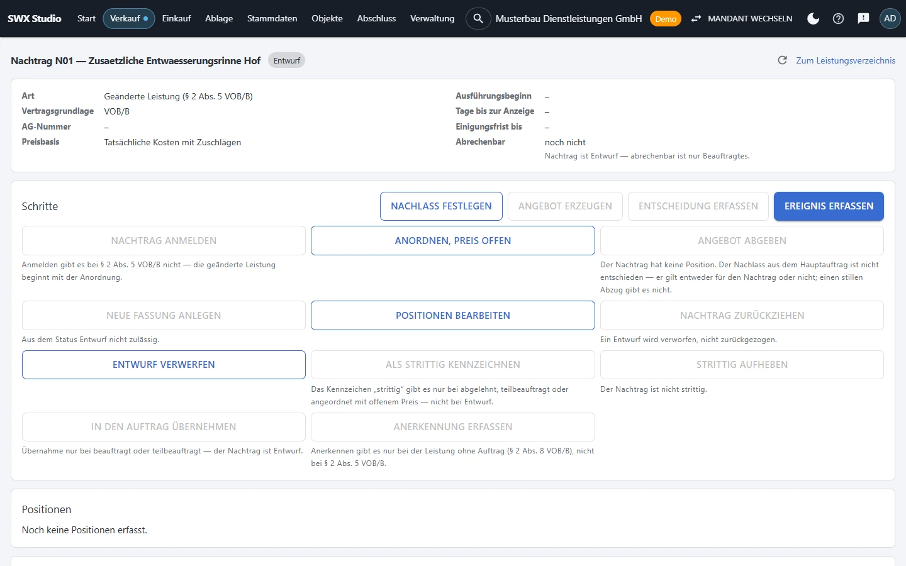Click the orange Demo badge
Image resolution: width=906 pixels, height=566 pixels.
pos(666,19)
